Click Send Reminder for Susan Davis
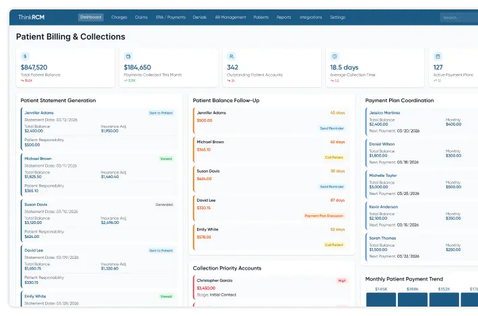The height and width of the screenshot is (316, 478). 332,187
